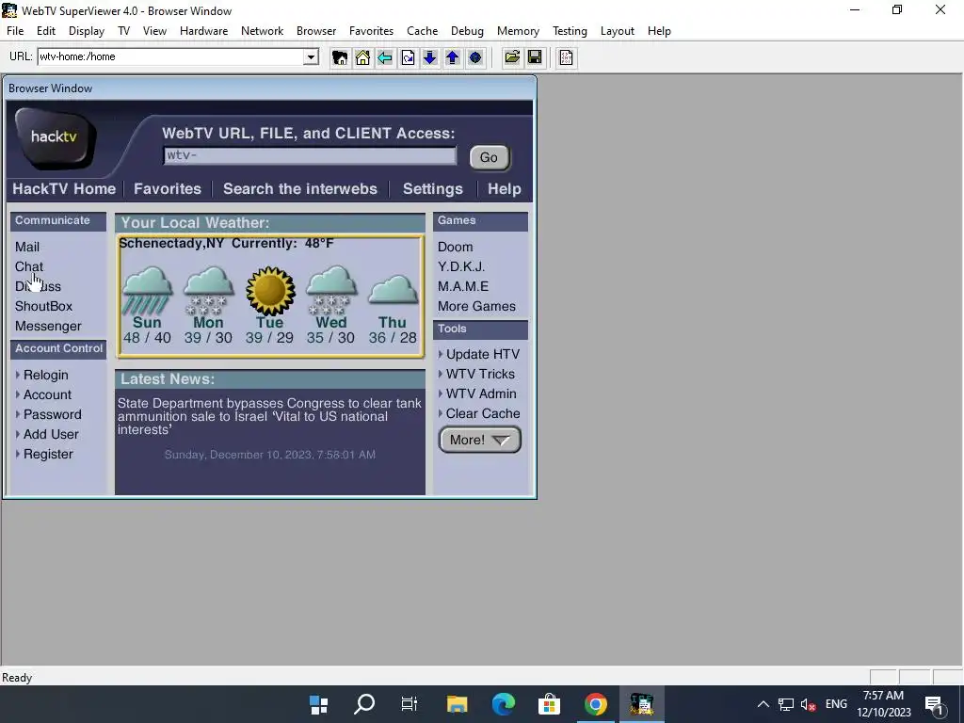The image size is (964, 723).
Task: Click the yellow house Home toolbar icon
Action: pos(362,57)
